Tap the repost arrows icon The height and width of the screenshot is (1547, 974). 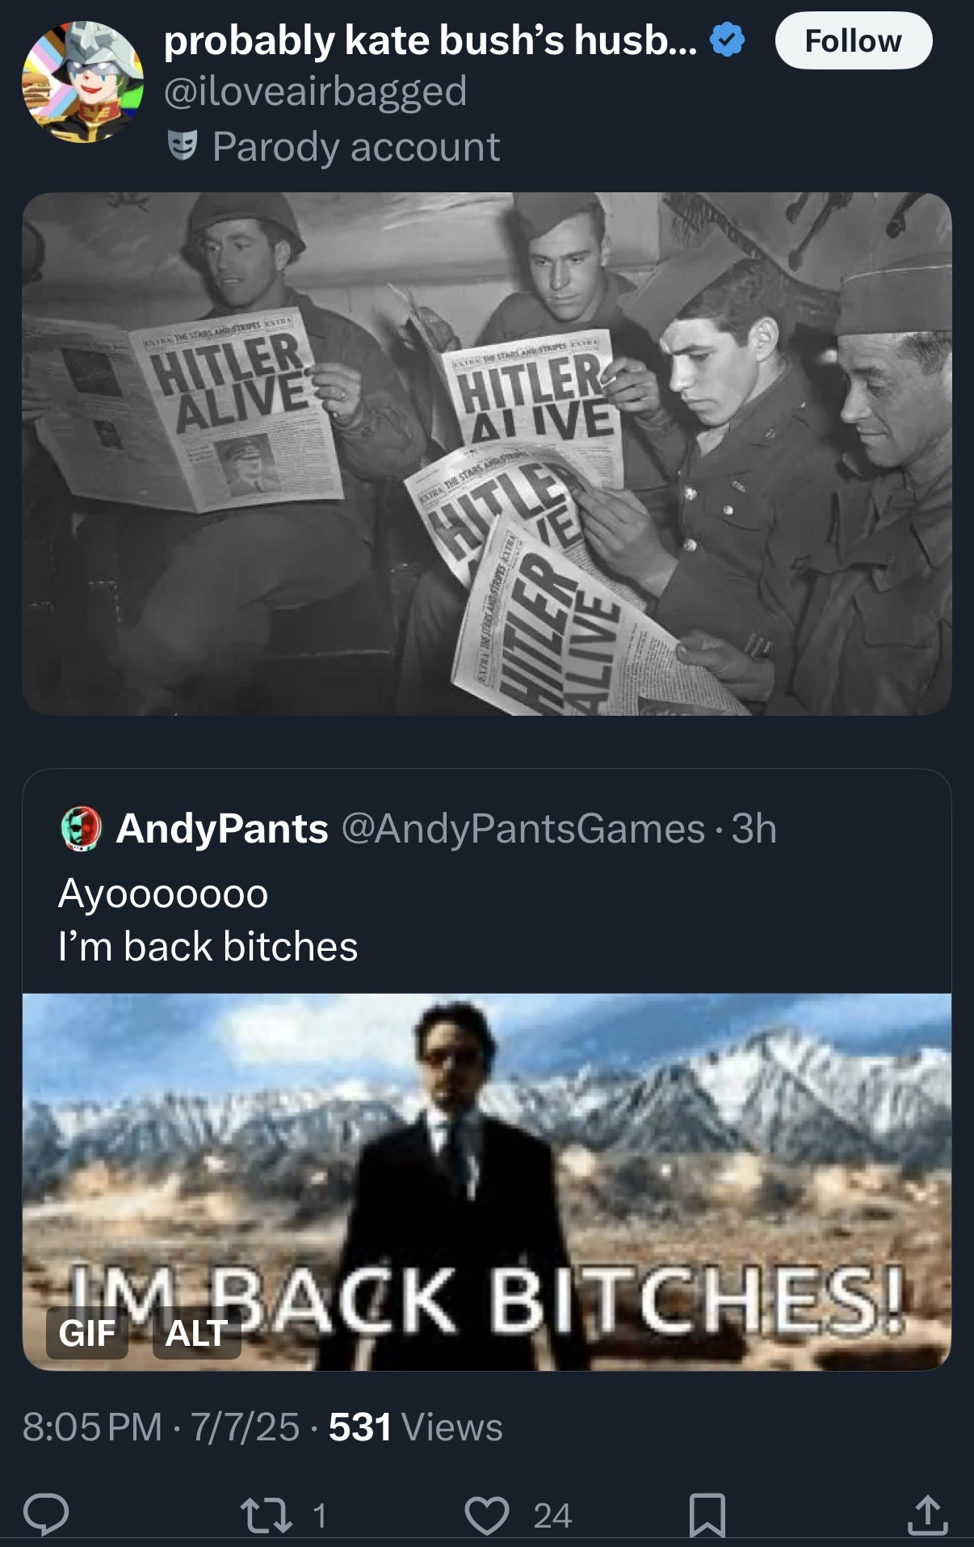(267, 1515)
